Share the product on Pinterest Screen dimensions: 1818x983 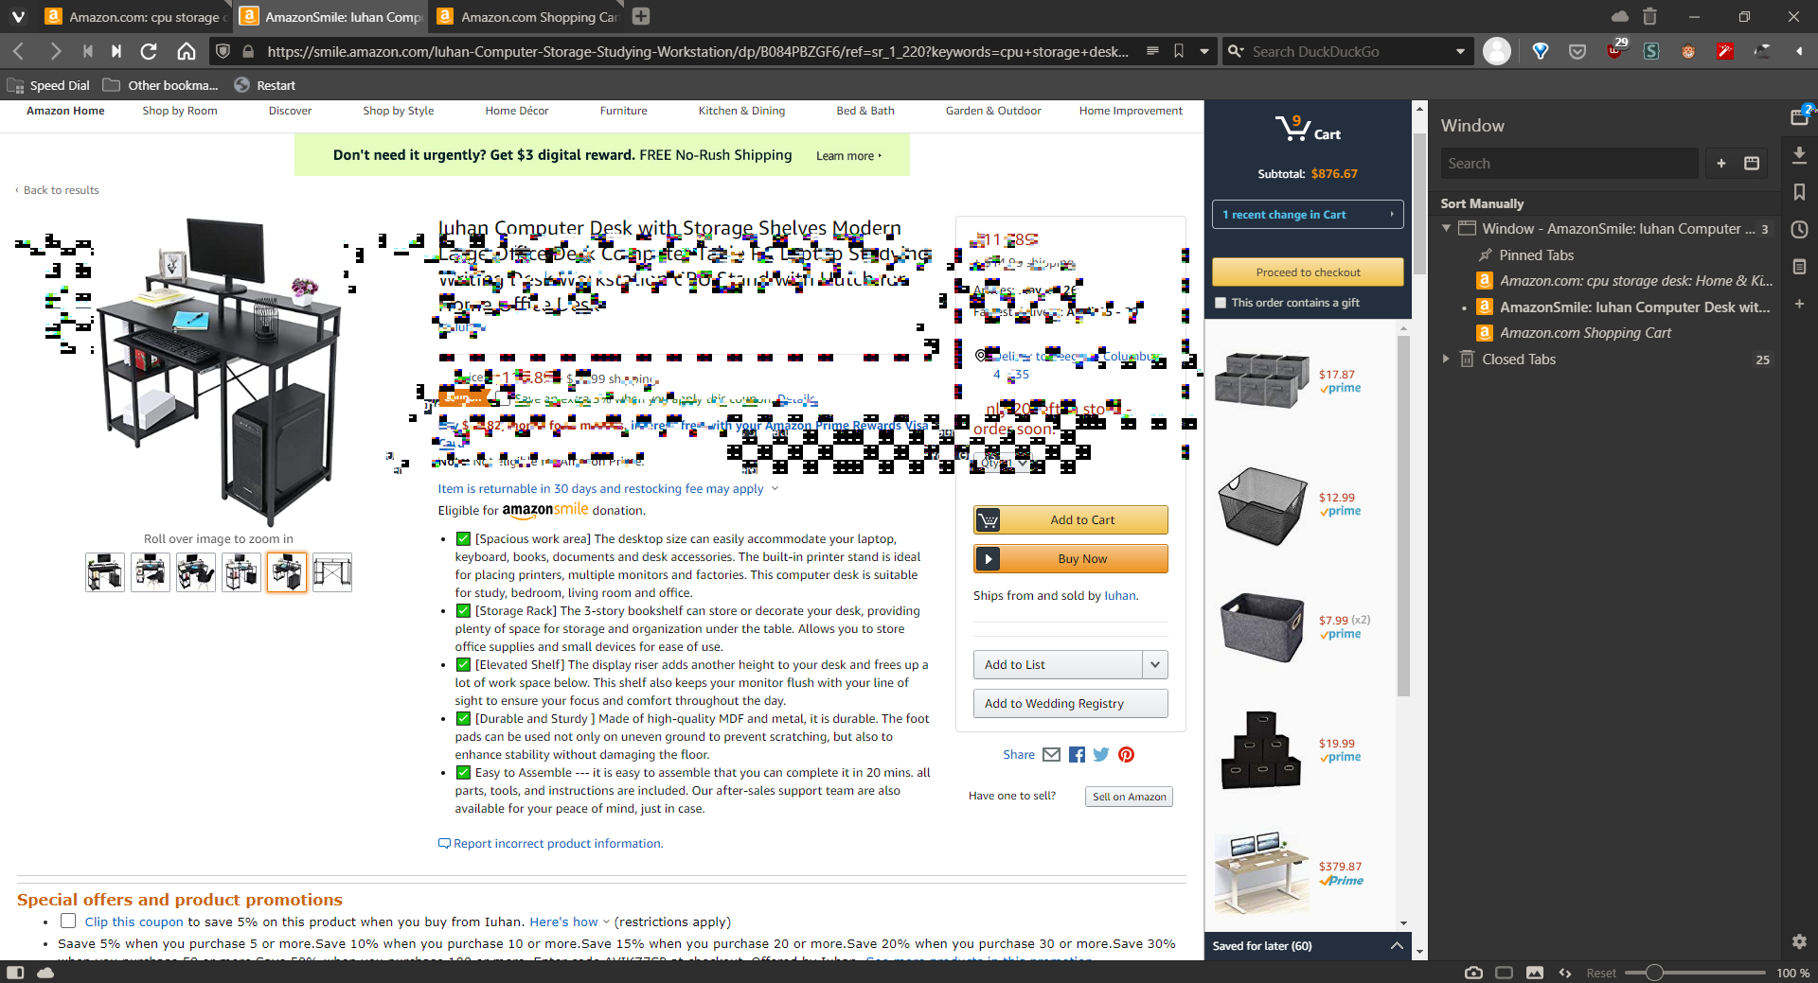[x=1126, y=754]
